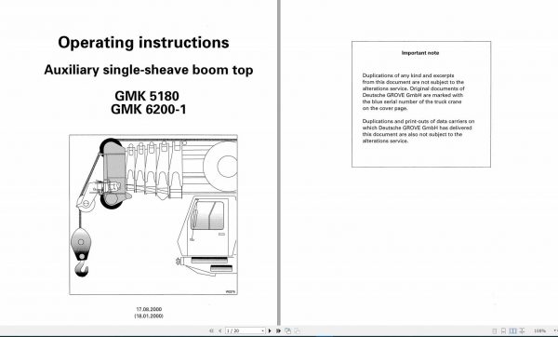
Task: Go to the next page
Action: [x=270, y=330]
